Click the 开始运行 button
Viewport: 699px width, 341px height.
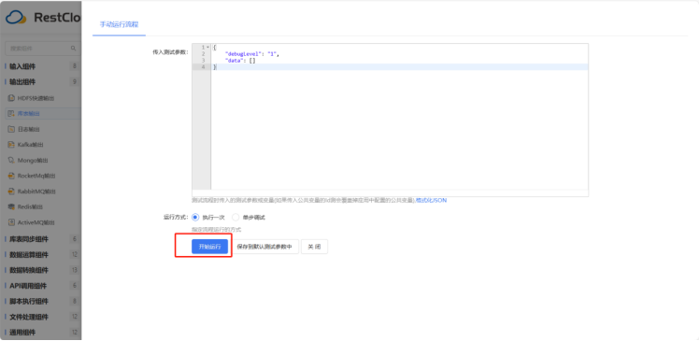click(x=210, y=247)
